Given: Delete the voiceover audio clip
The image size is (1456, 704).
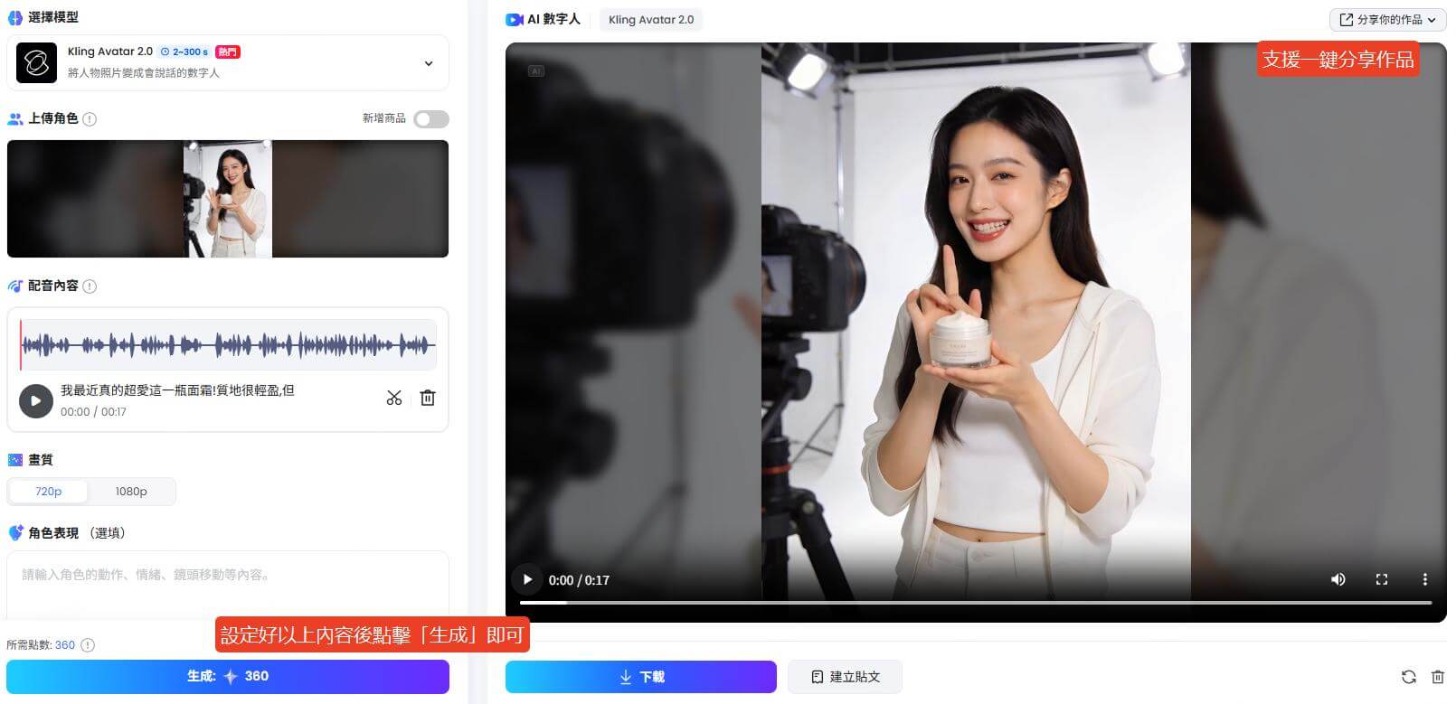Looking at the screenshot, I should click(x=428, y=398).
